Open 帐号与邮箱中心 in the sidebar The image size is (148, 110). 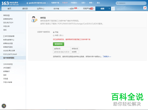(x=9, y=40)
